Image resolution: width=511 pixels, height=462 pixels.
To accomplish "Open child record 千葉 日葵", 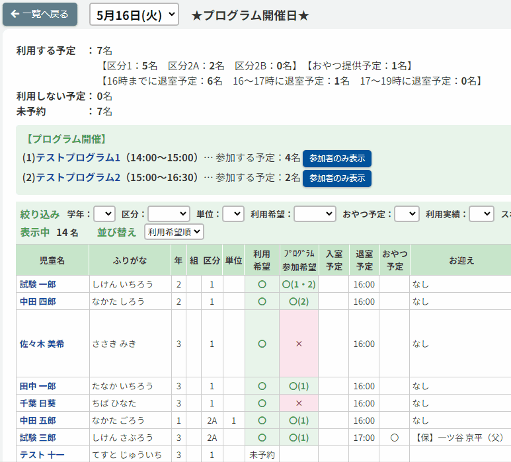I will (38, 403).
